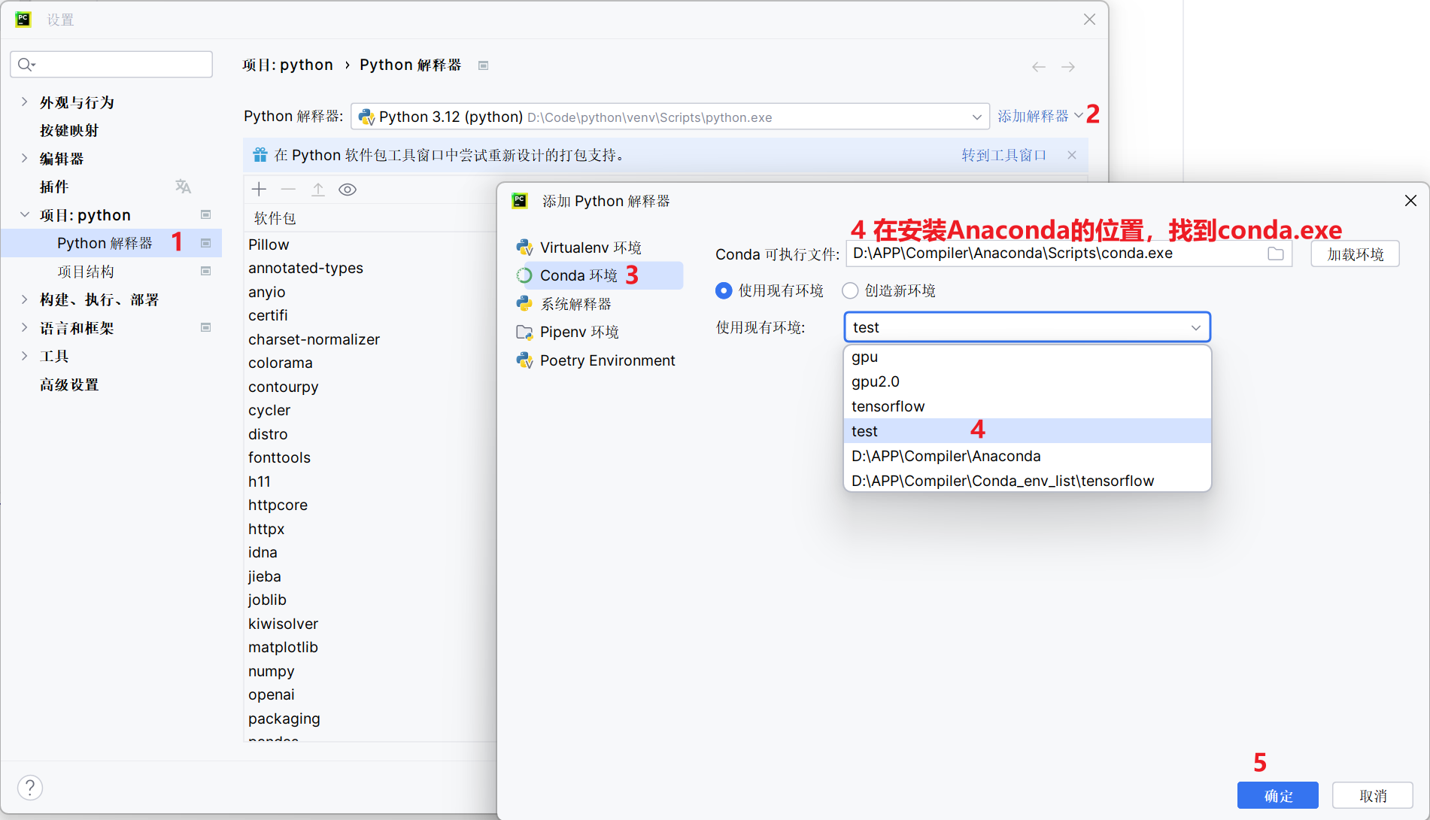Click the settings search input field
The width and height of the screenshot is (1430, 820).
point(111,65)
